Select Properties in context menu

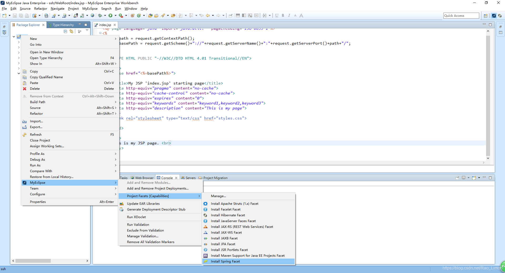(x=70, y=202)
